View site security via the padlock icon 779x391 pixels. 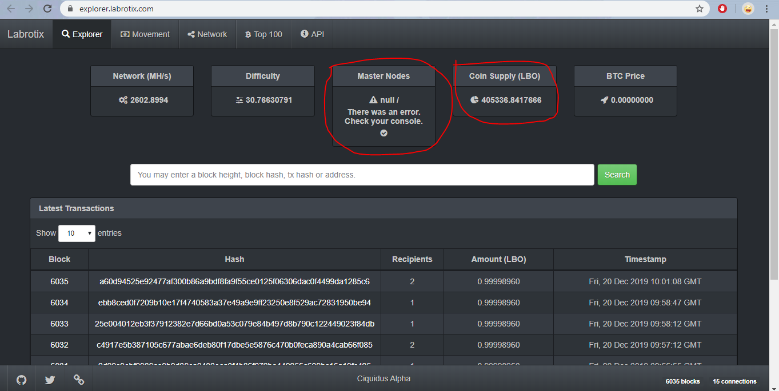click(70, 9)
